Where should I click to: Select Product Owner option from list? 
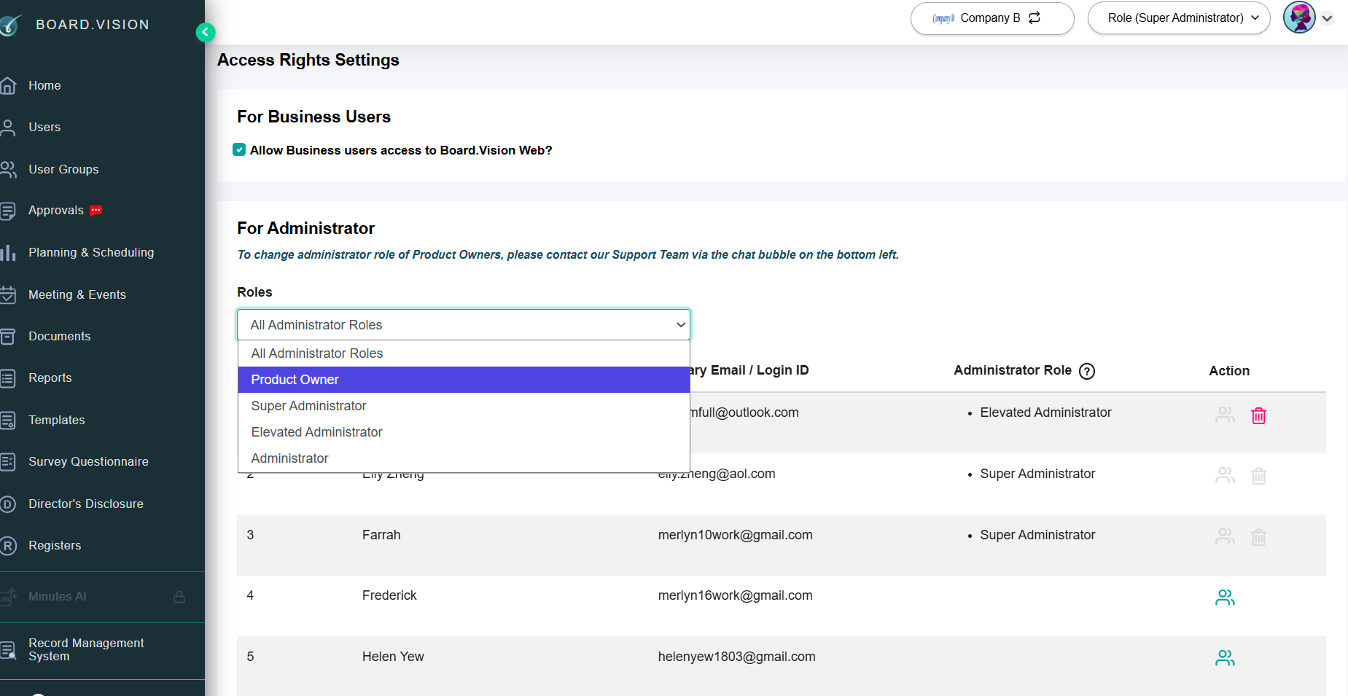464,380
